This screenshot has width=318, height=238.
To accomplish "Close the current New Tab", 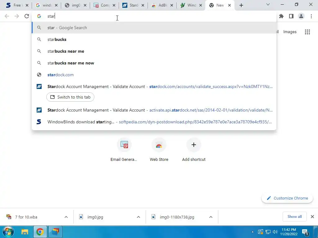I will tap(229, 6).
